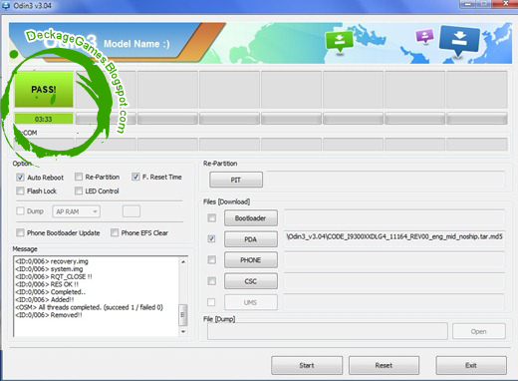Click message log scrollbar up arrow
Image resolution: width=518 pixels, height=381 pixels.
183,262
